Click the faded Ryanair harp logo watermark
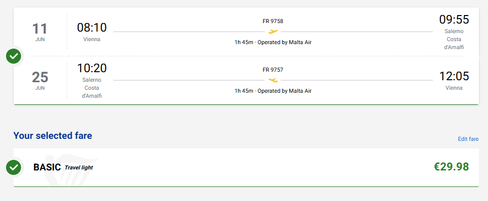488x201 pixels. coord(67,169)
